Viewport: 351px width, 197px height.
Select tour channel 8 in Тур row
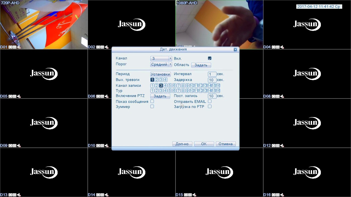[183, 91]
